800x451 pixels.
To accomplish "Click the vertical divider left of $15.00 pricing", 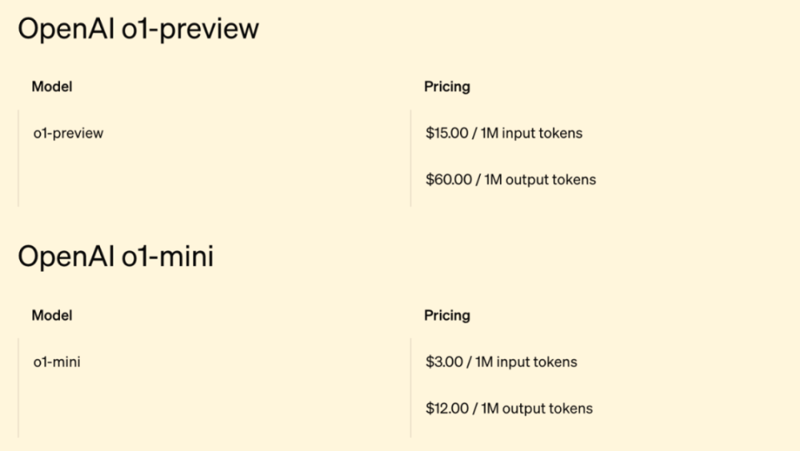I will [x=411, y=158].
